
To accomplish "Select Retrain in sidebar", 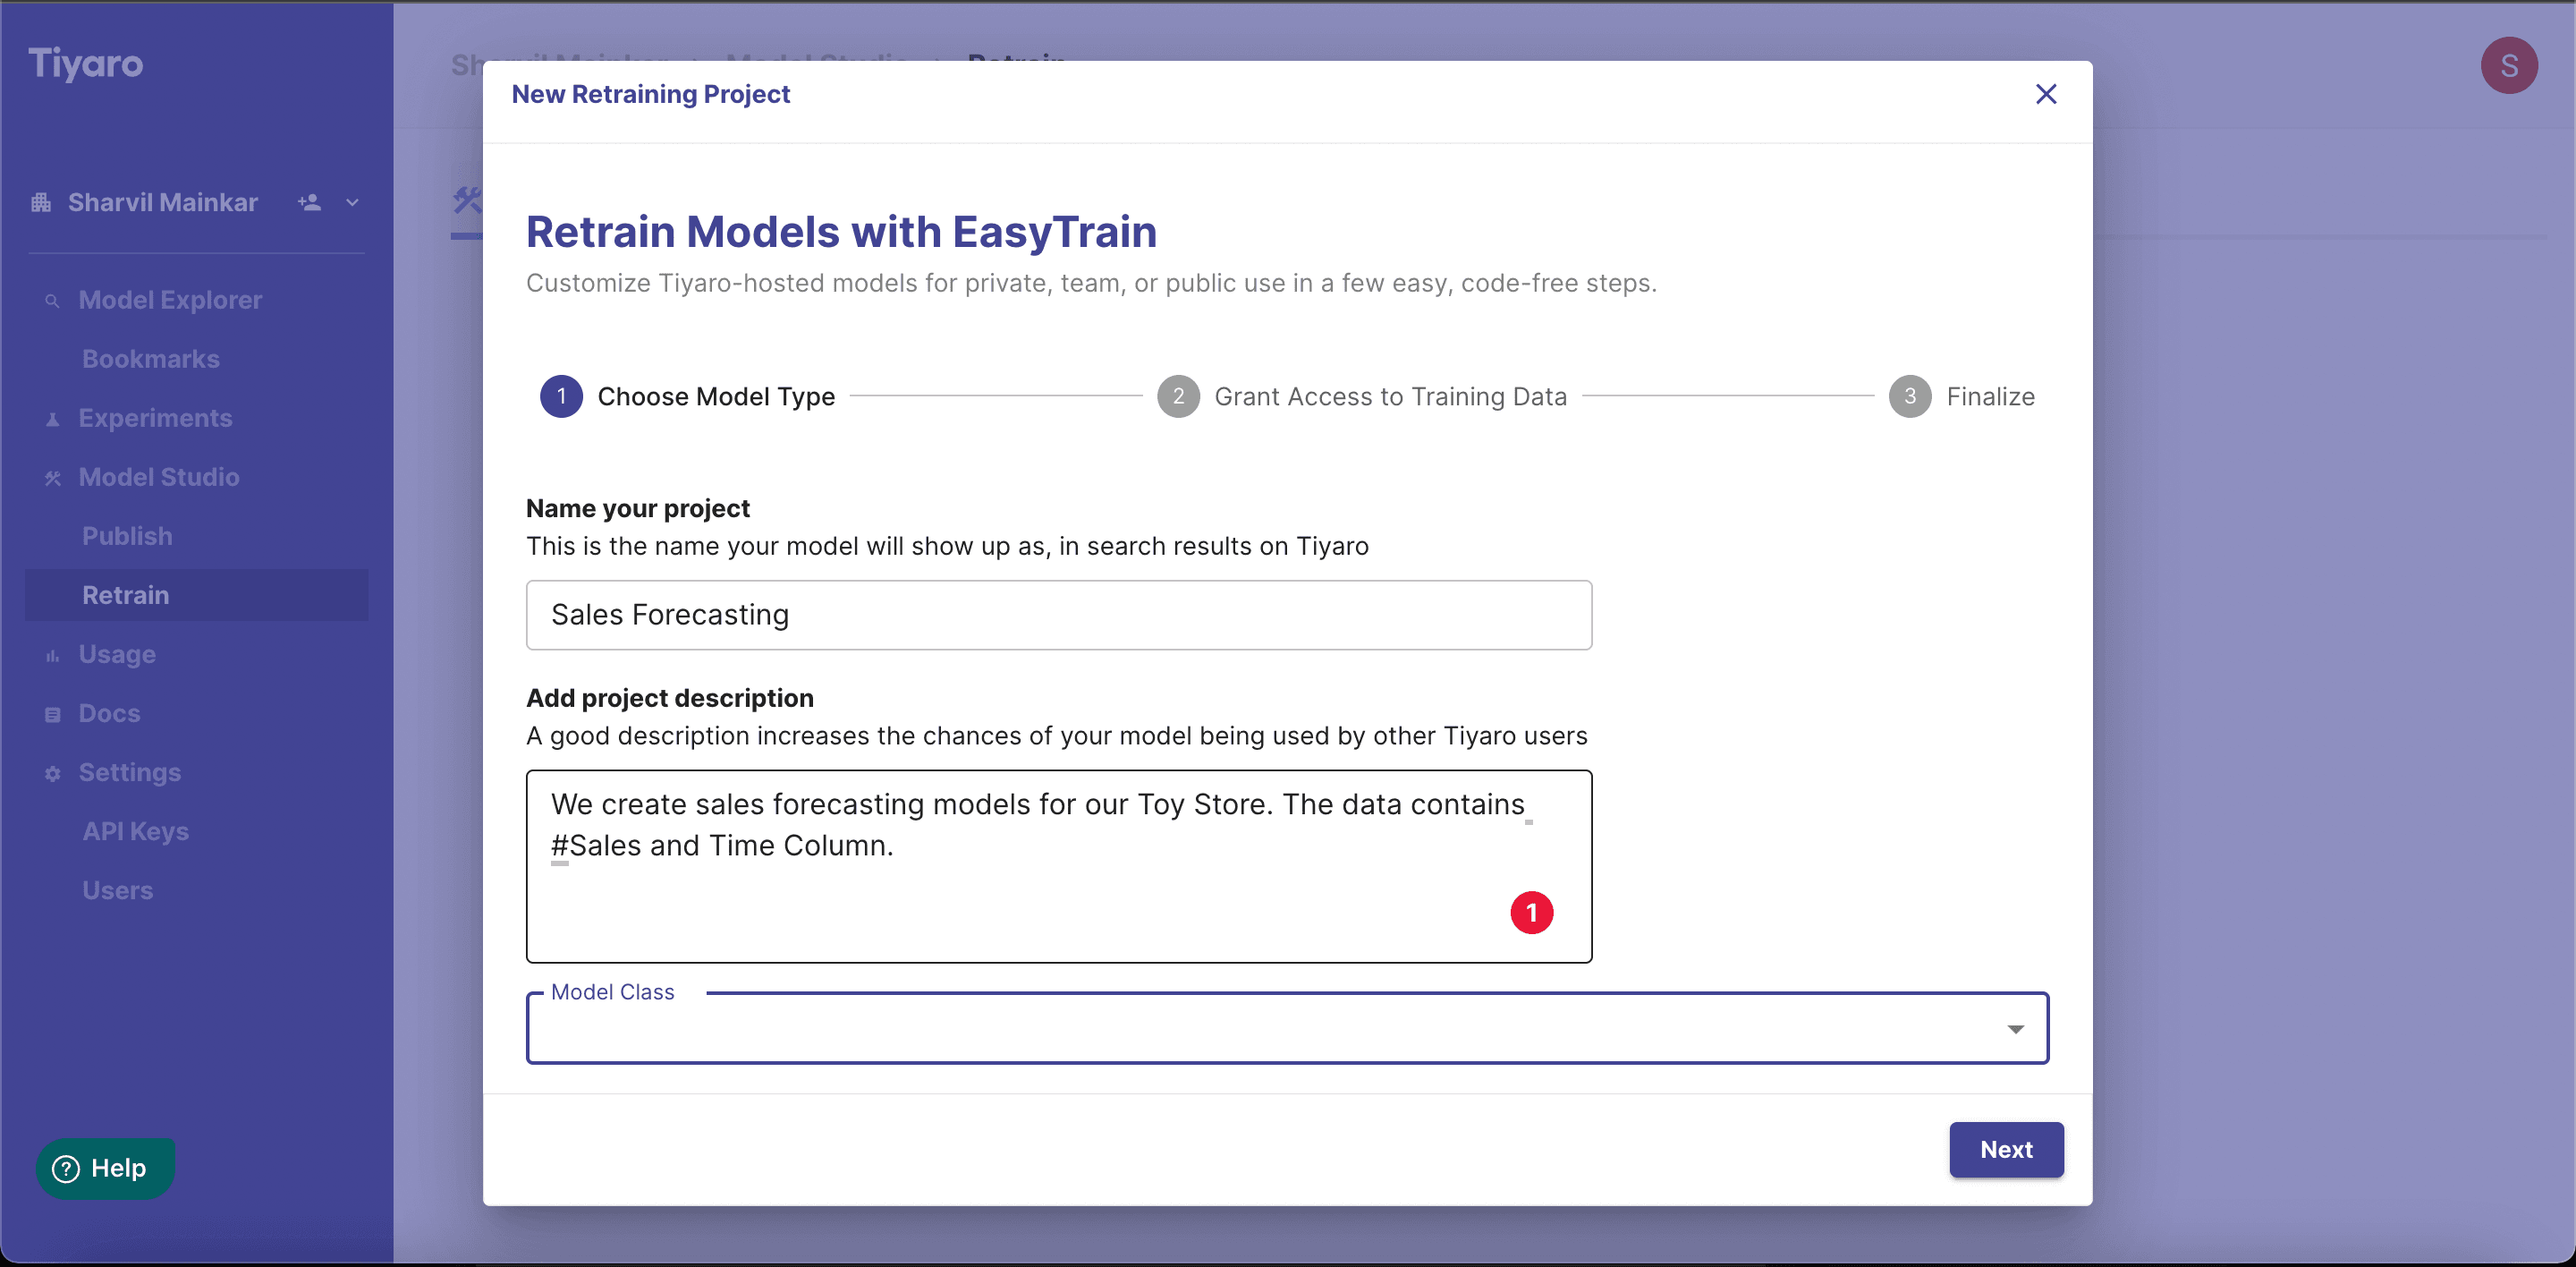I will point(197,595).
